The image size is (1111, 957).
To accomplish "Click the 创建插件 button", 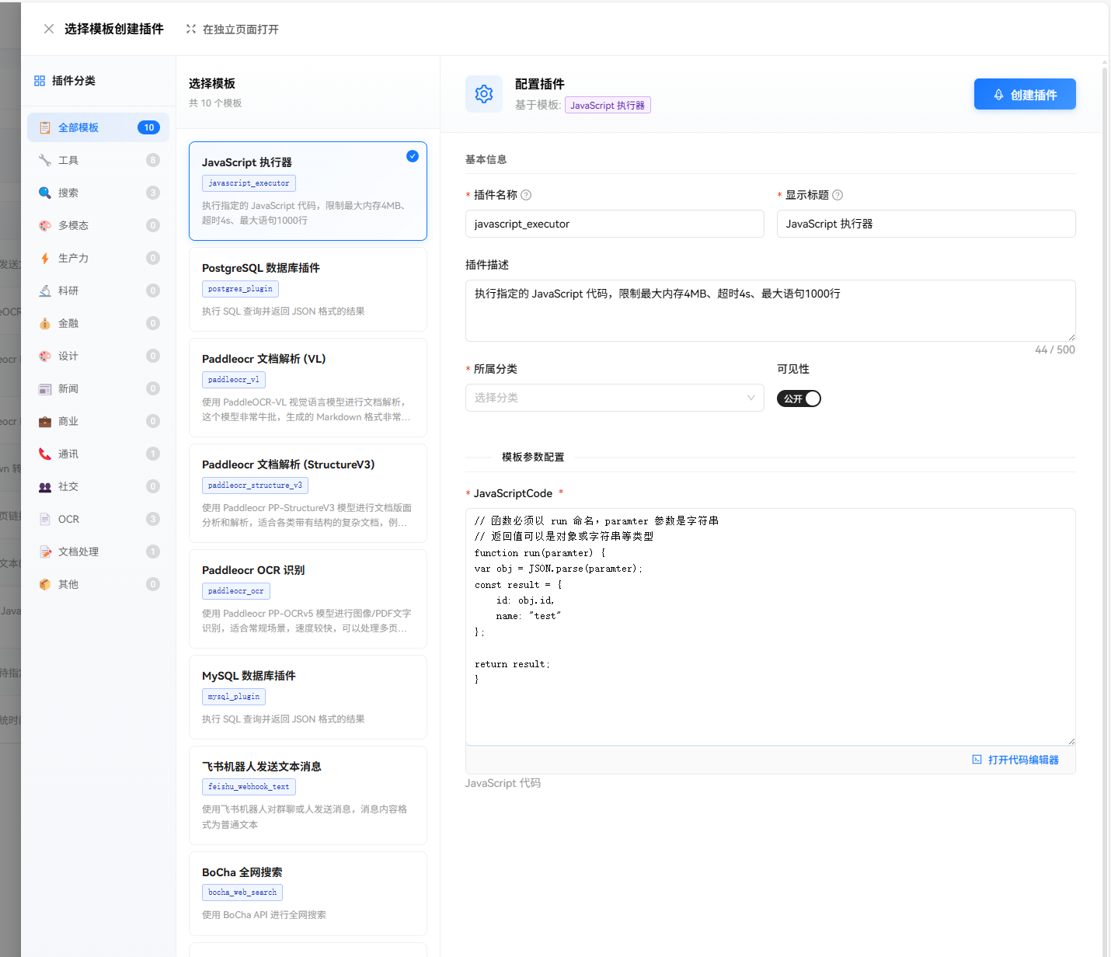I will [x=1024, y=95].
